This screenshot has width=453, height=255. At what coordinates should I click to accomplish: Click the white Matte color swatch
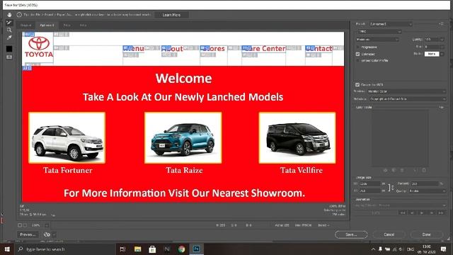[x=432, y=54]
